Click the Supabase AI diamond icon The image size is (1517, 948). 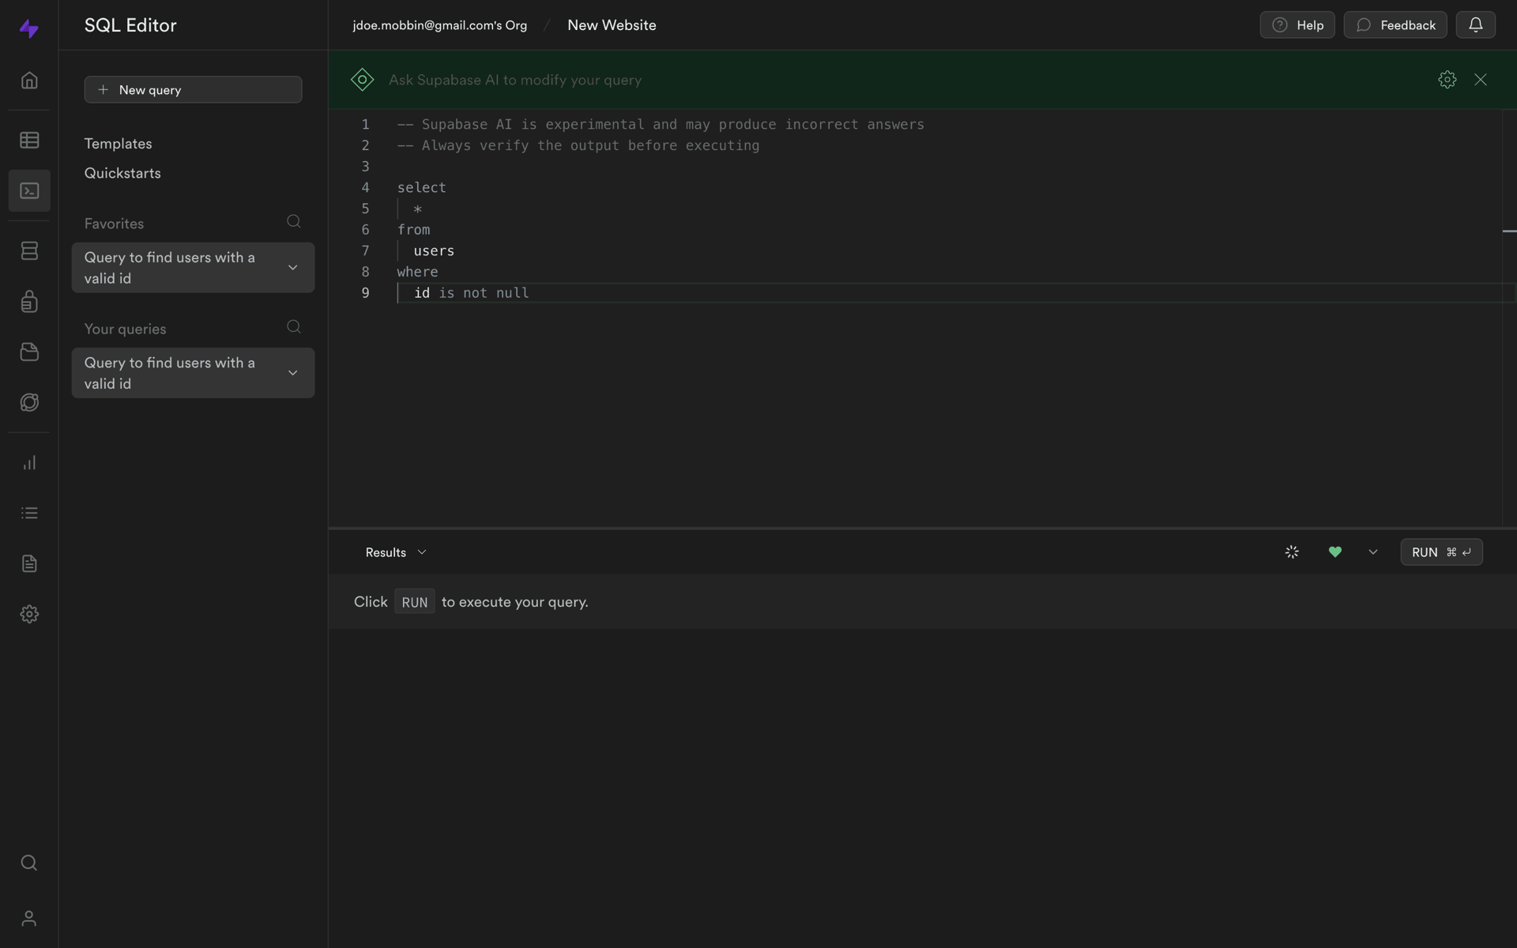(x=362, y=79)
